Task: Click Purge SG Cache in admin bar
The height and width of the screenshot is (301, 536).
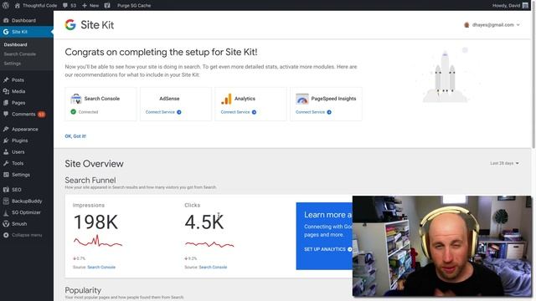Action: point(134,6)
